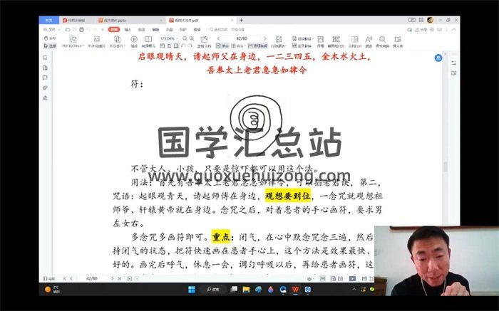Expand the PDF to Office dropdown arrow

coord(83,46)
